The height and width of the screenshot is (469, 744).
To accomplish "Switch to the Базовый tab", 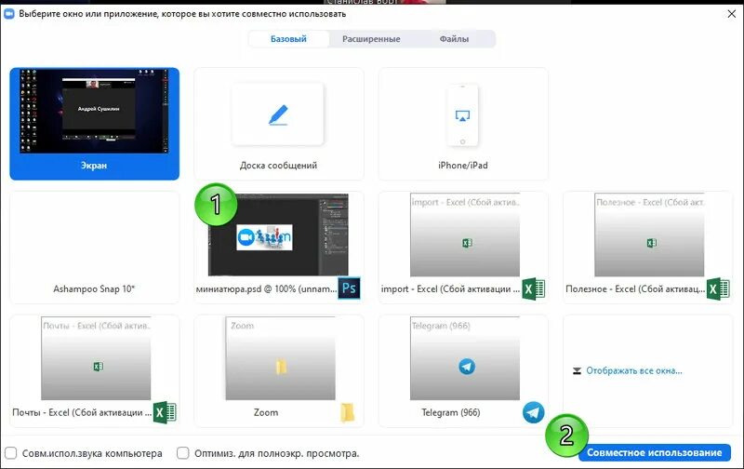I will click(288, 39).
